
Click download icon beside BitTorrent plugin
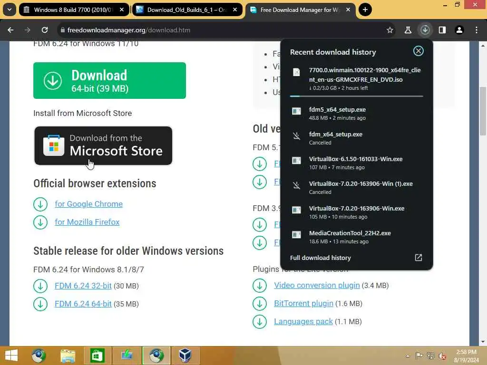[x=260, y=304]
